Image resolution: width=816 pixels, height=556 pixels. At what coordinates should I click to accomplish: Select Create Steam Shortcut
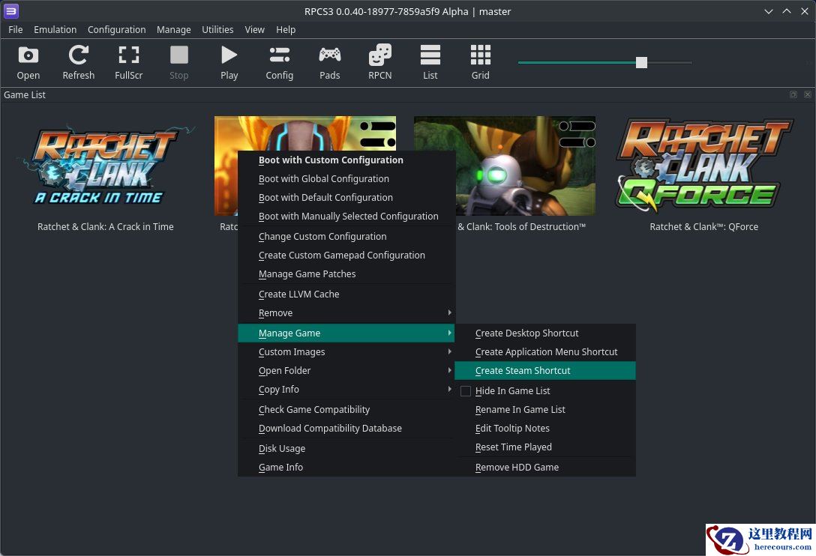[523, 371]
